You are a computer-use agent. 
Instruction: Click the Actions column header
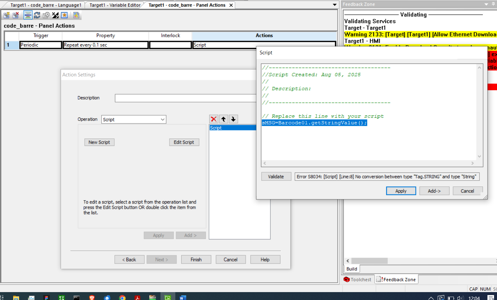[264, 36]
